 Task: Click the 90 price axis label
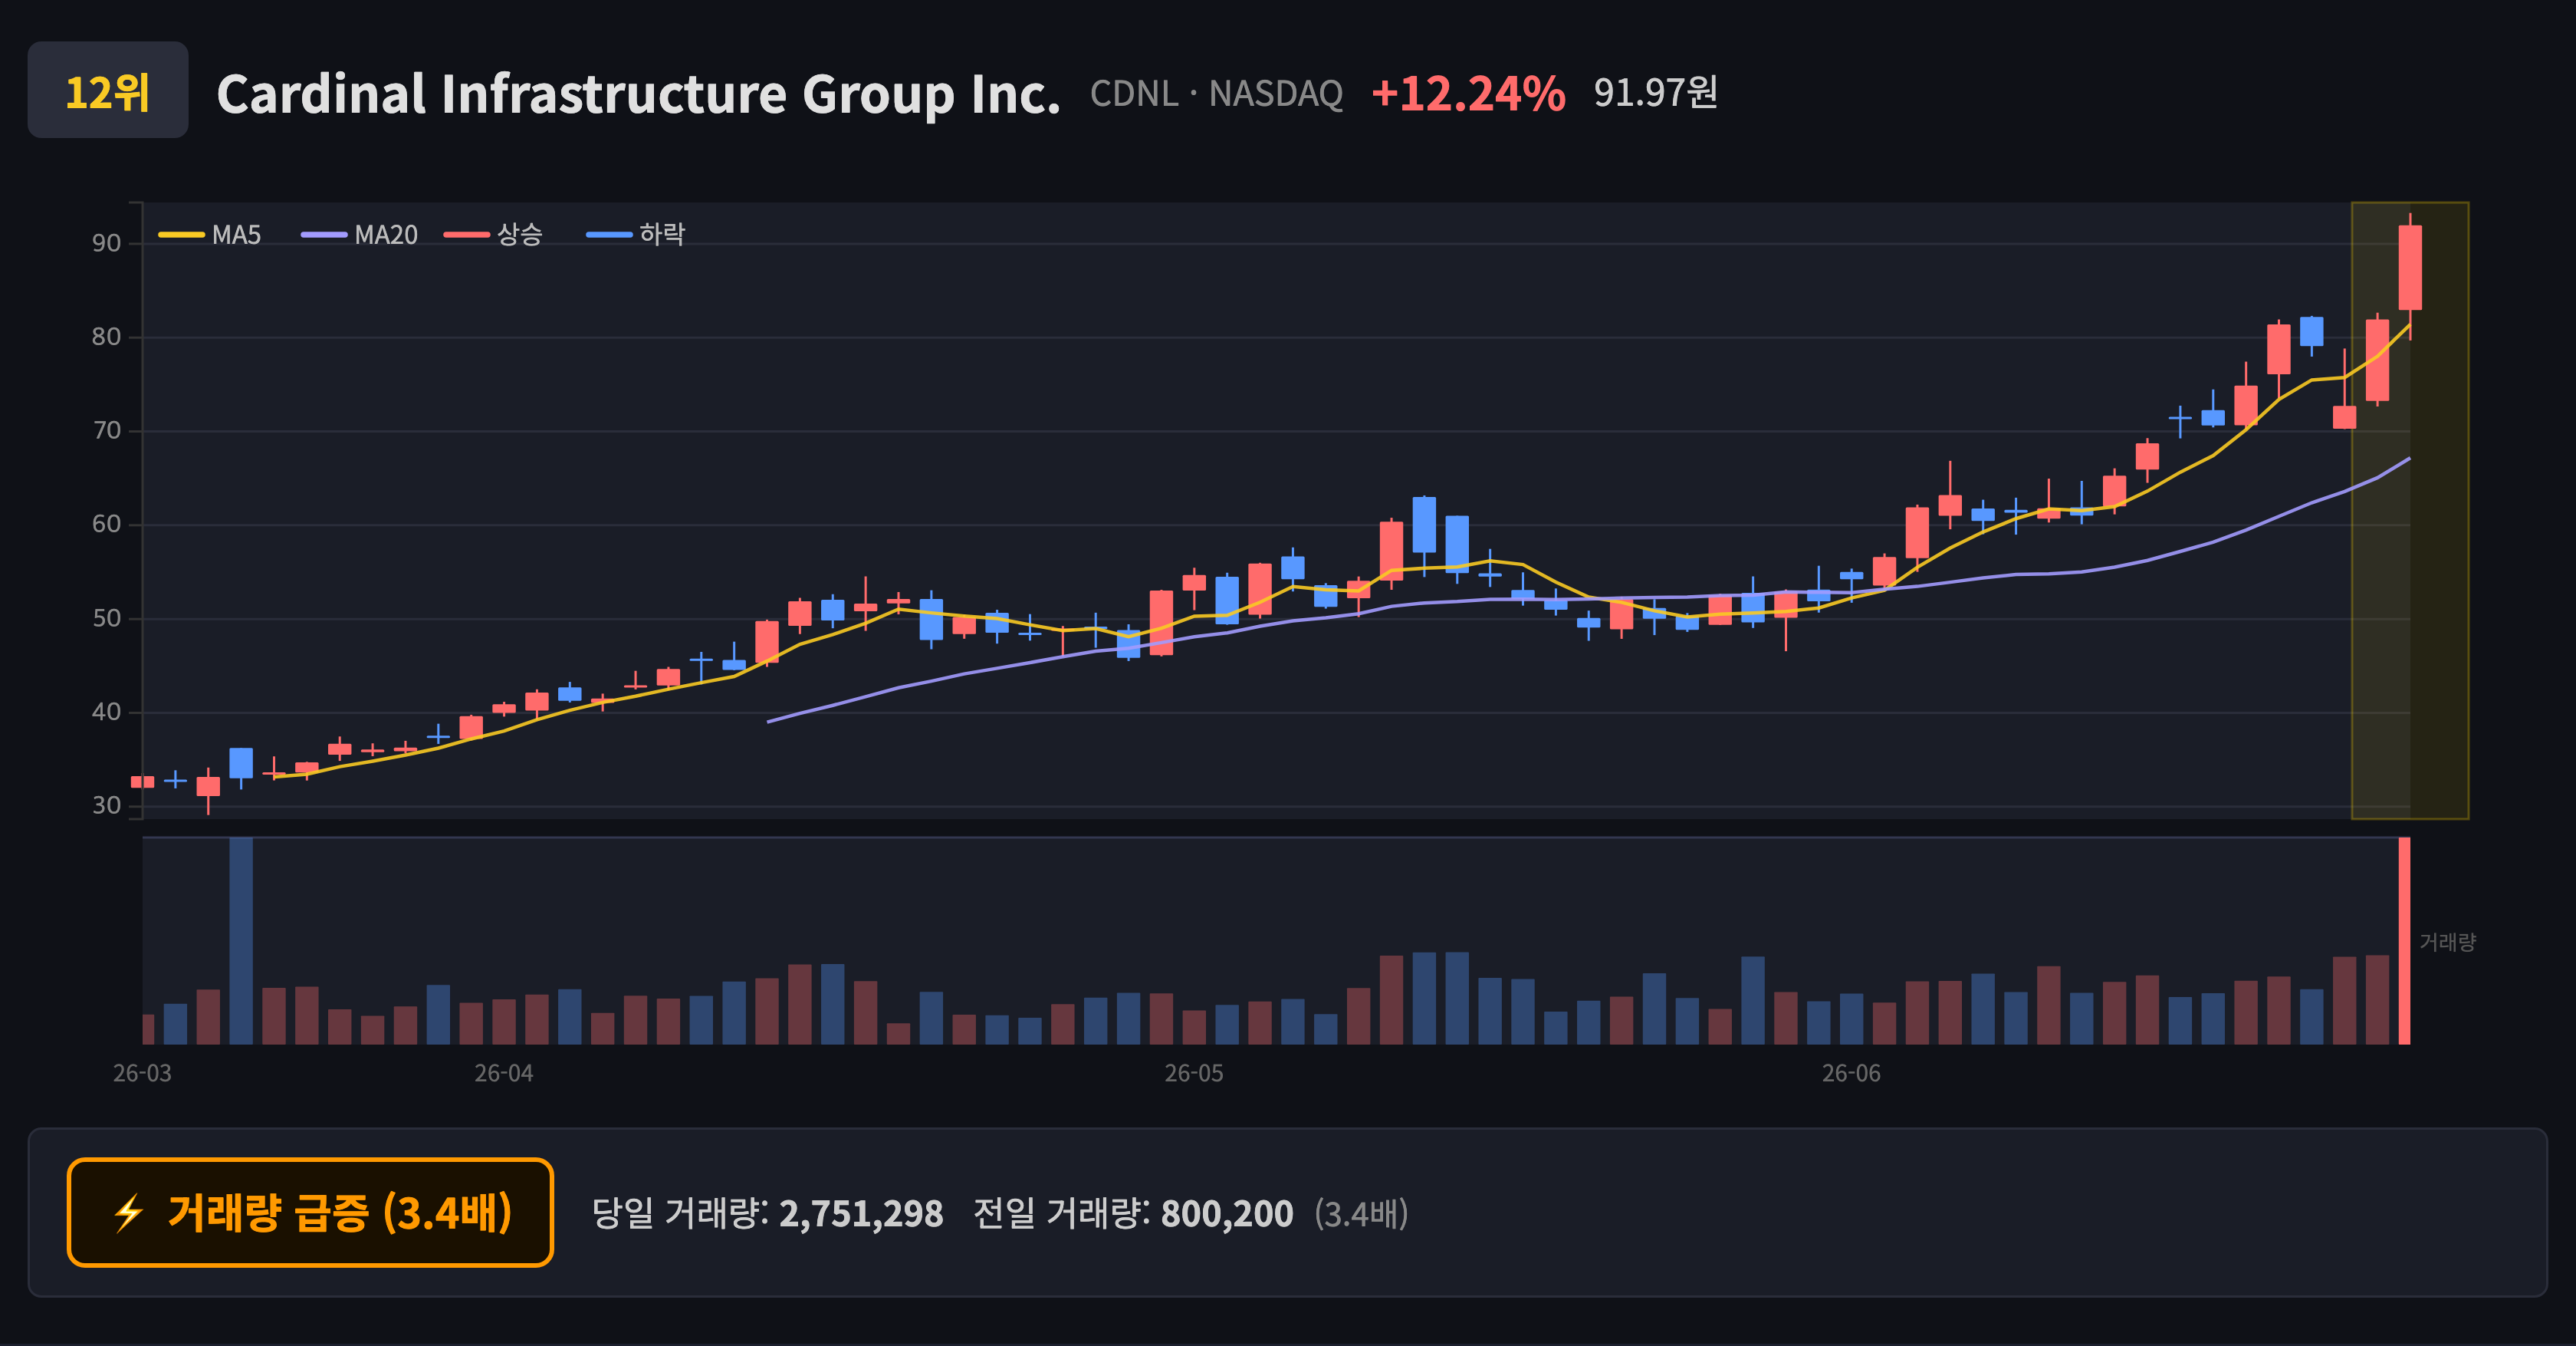click(x=106, y=243)
